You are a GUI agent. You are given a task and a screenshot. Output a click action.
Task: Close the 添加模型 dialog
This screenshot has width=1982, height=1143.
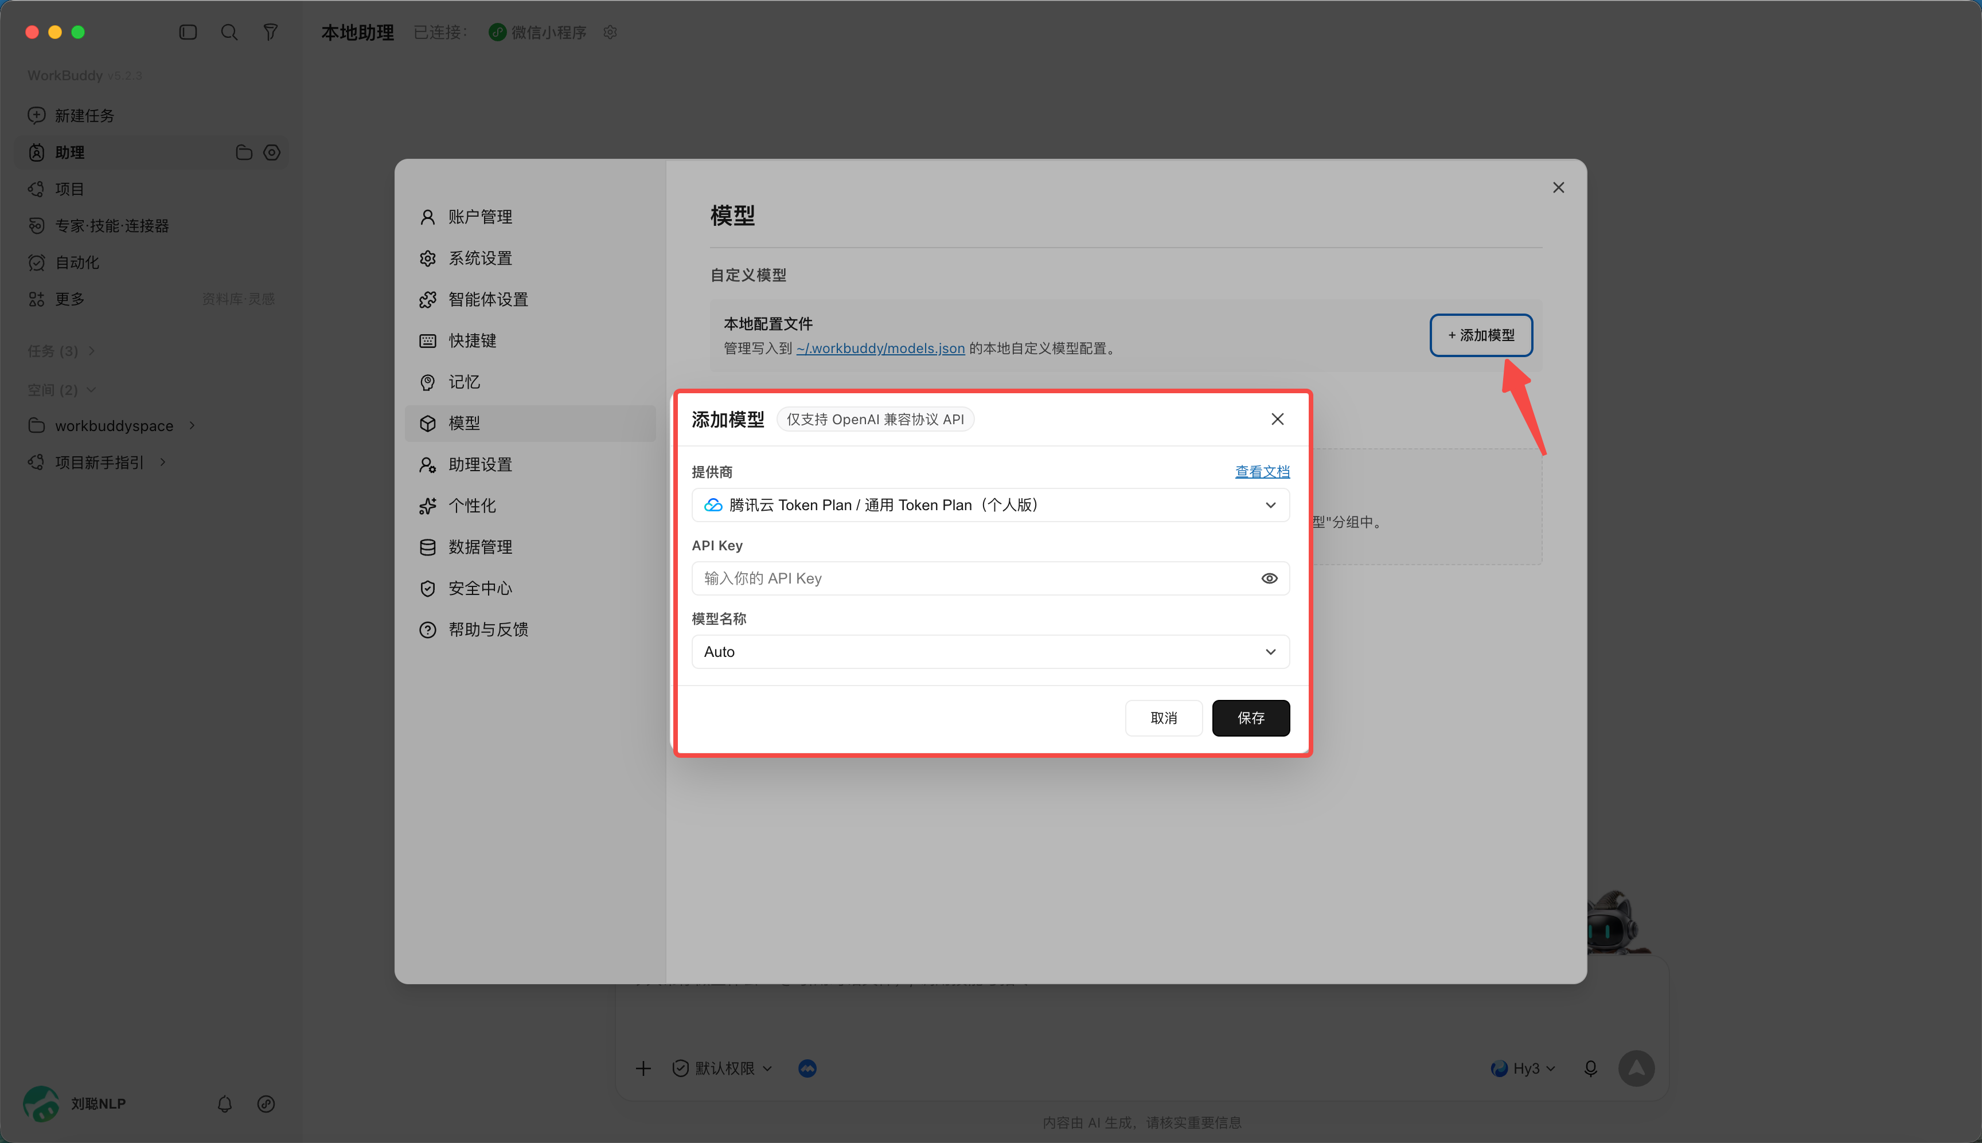(1278, 419)
